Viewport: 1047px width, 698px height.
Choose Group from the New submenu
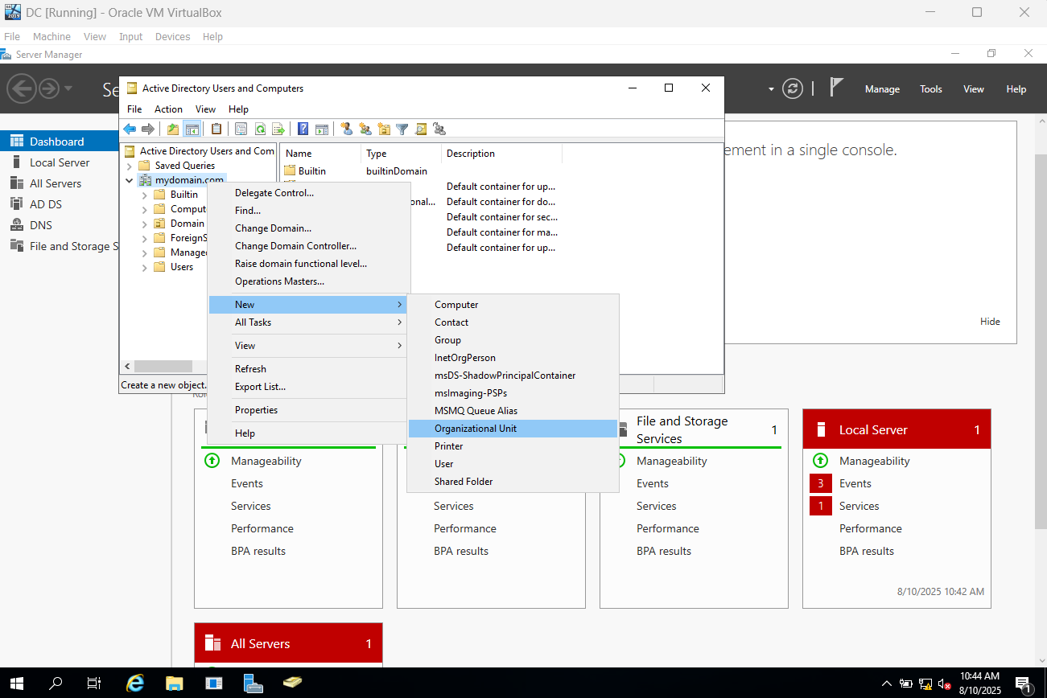[x=513, y=340]
